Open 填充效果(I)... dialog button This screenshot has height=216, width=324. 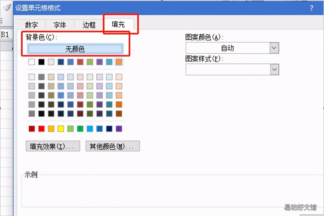[x=53, y=146]
